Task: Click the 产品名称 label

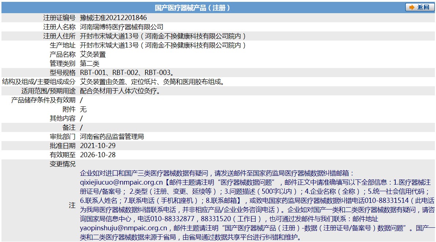Action: point(63,54)
